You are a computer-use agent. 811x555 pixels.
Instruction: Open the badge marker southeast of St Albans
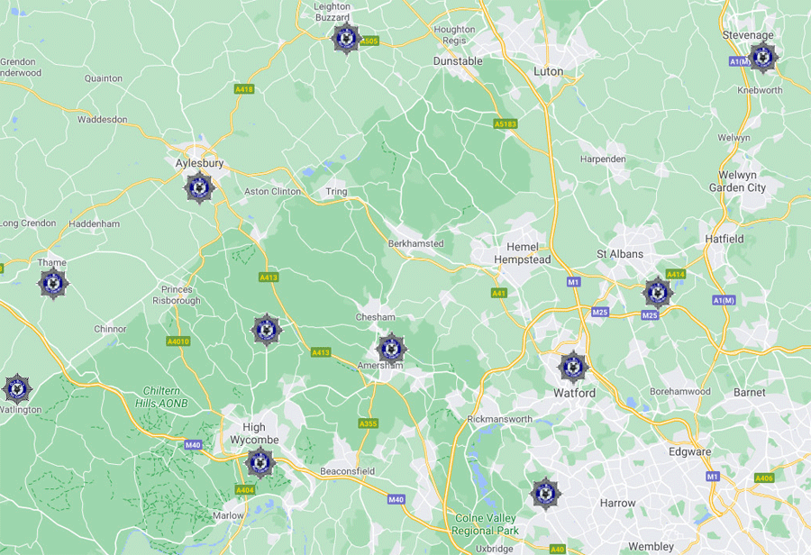(x=658, y=293)
